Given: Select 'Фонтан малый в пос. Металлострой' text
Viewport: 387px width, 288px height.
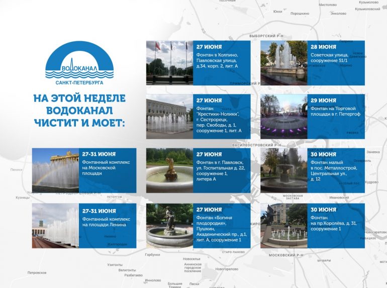Looking at the screenshot, I should (x=334, y=165).
